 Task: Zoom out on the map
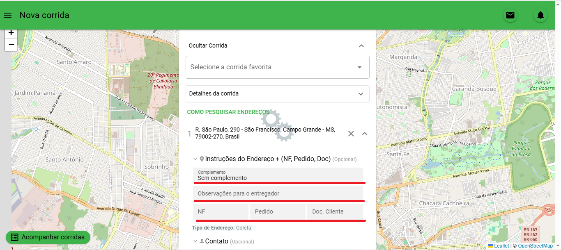coord(11,45)
